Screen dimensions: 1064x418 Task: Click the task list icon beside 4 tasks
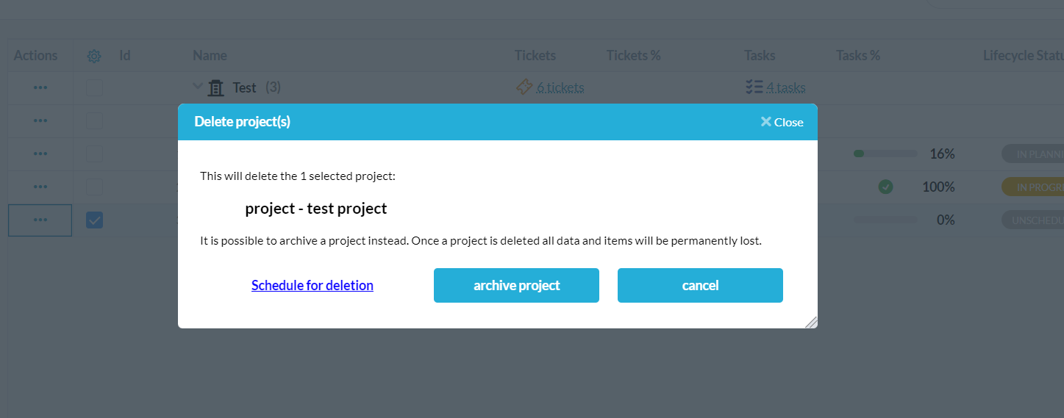pyautogui.click(x=754, y=87)
